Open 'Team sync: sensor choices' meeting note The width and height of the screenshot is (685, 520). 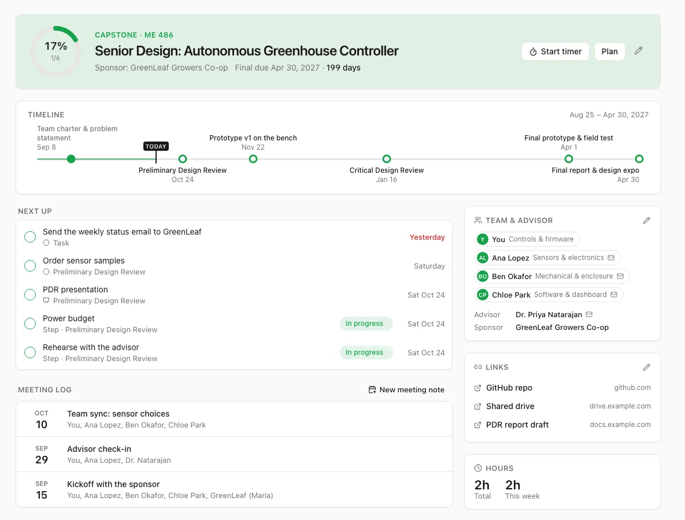234,419
